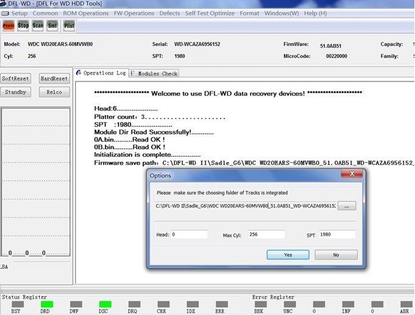Click the Power toolbar button
The height and width of the screenshot is (315, 415).
point(9,26)
